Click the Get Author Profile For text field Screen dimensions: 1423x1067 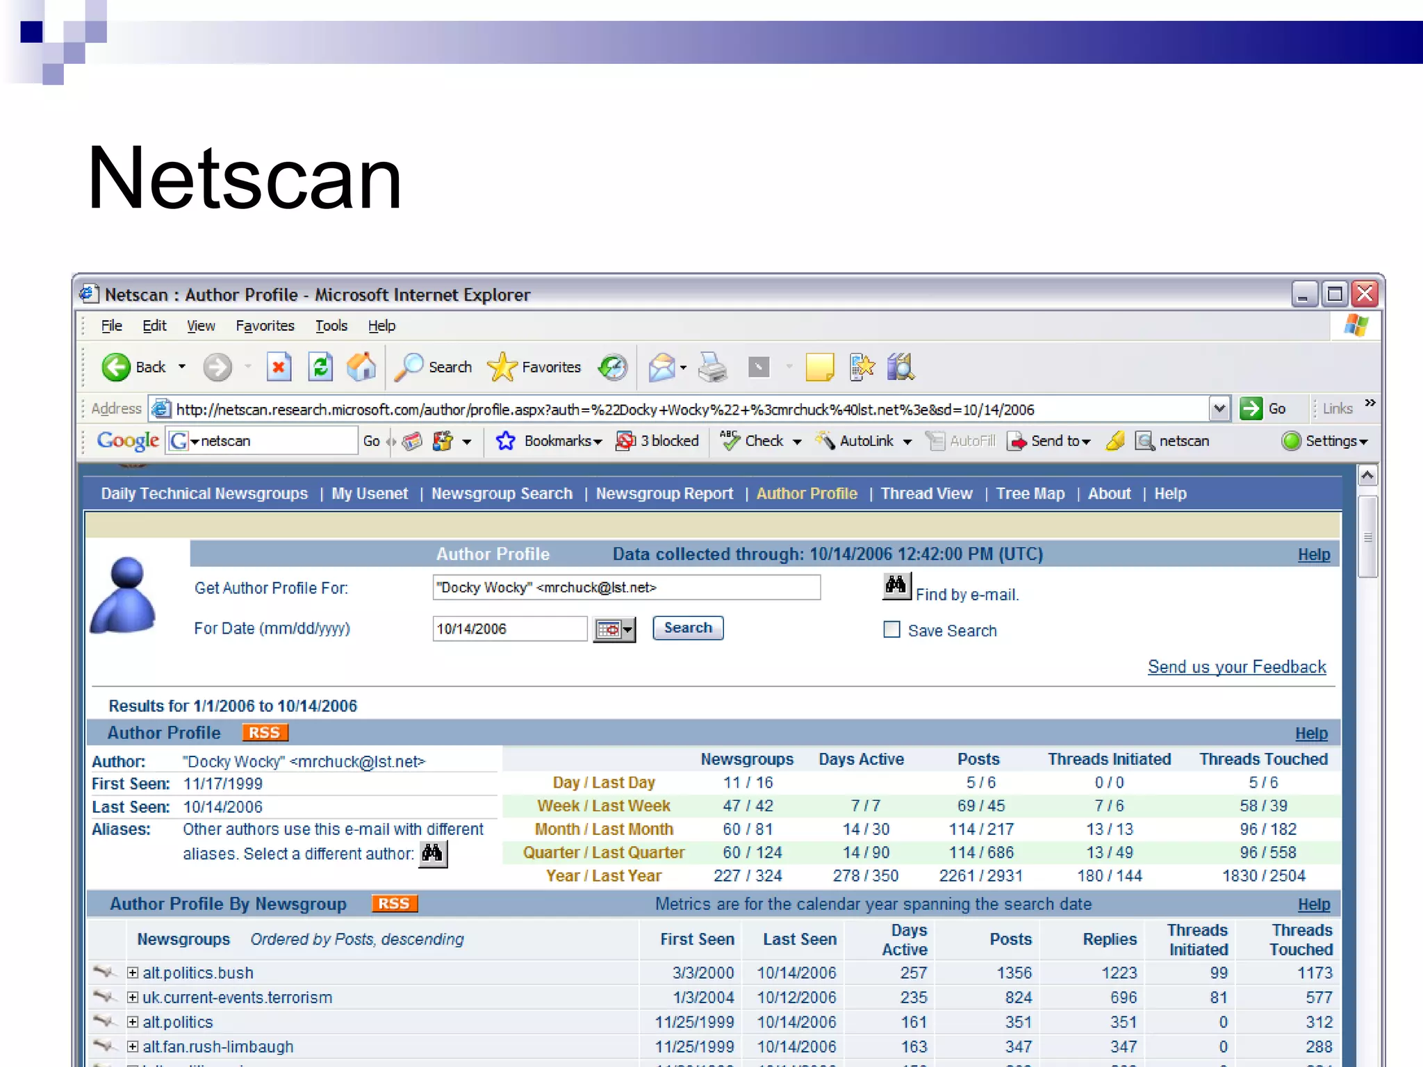coord(626,588)
